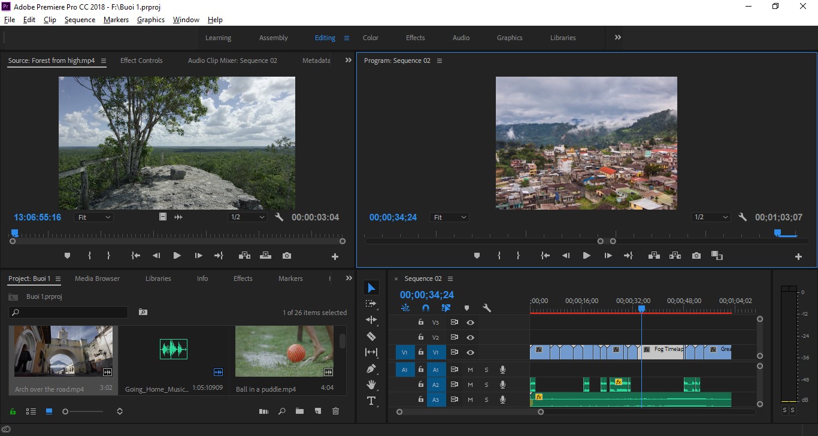
Task: Mute track A1
Action: 470,370
